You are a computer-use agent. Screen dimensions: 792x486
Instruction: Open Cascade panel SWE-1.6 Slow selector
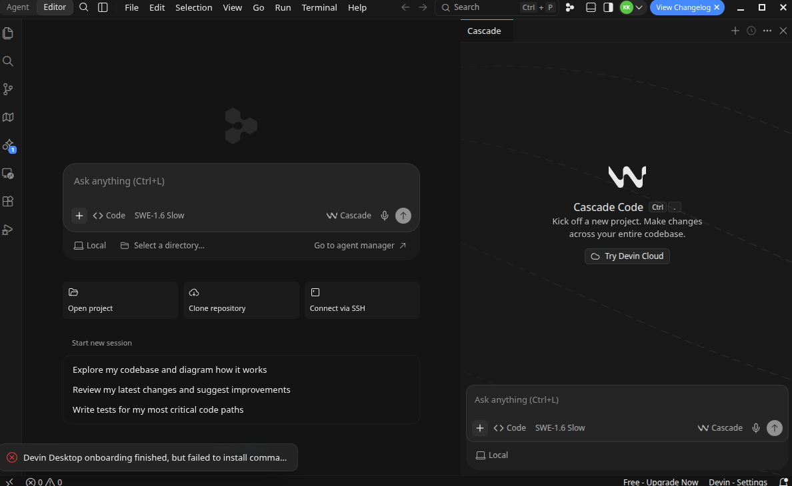coord(560,428)
